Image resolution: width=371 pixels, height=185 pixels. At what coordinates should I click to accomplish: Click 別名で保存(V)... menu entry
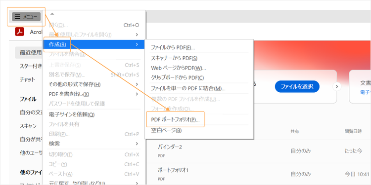[93, 75]
